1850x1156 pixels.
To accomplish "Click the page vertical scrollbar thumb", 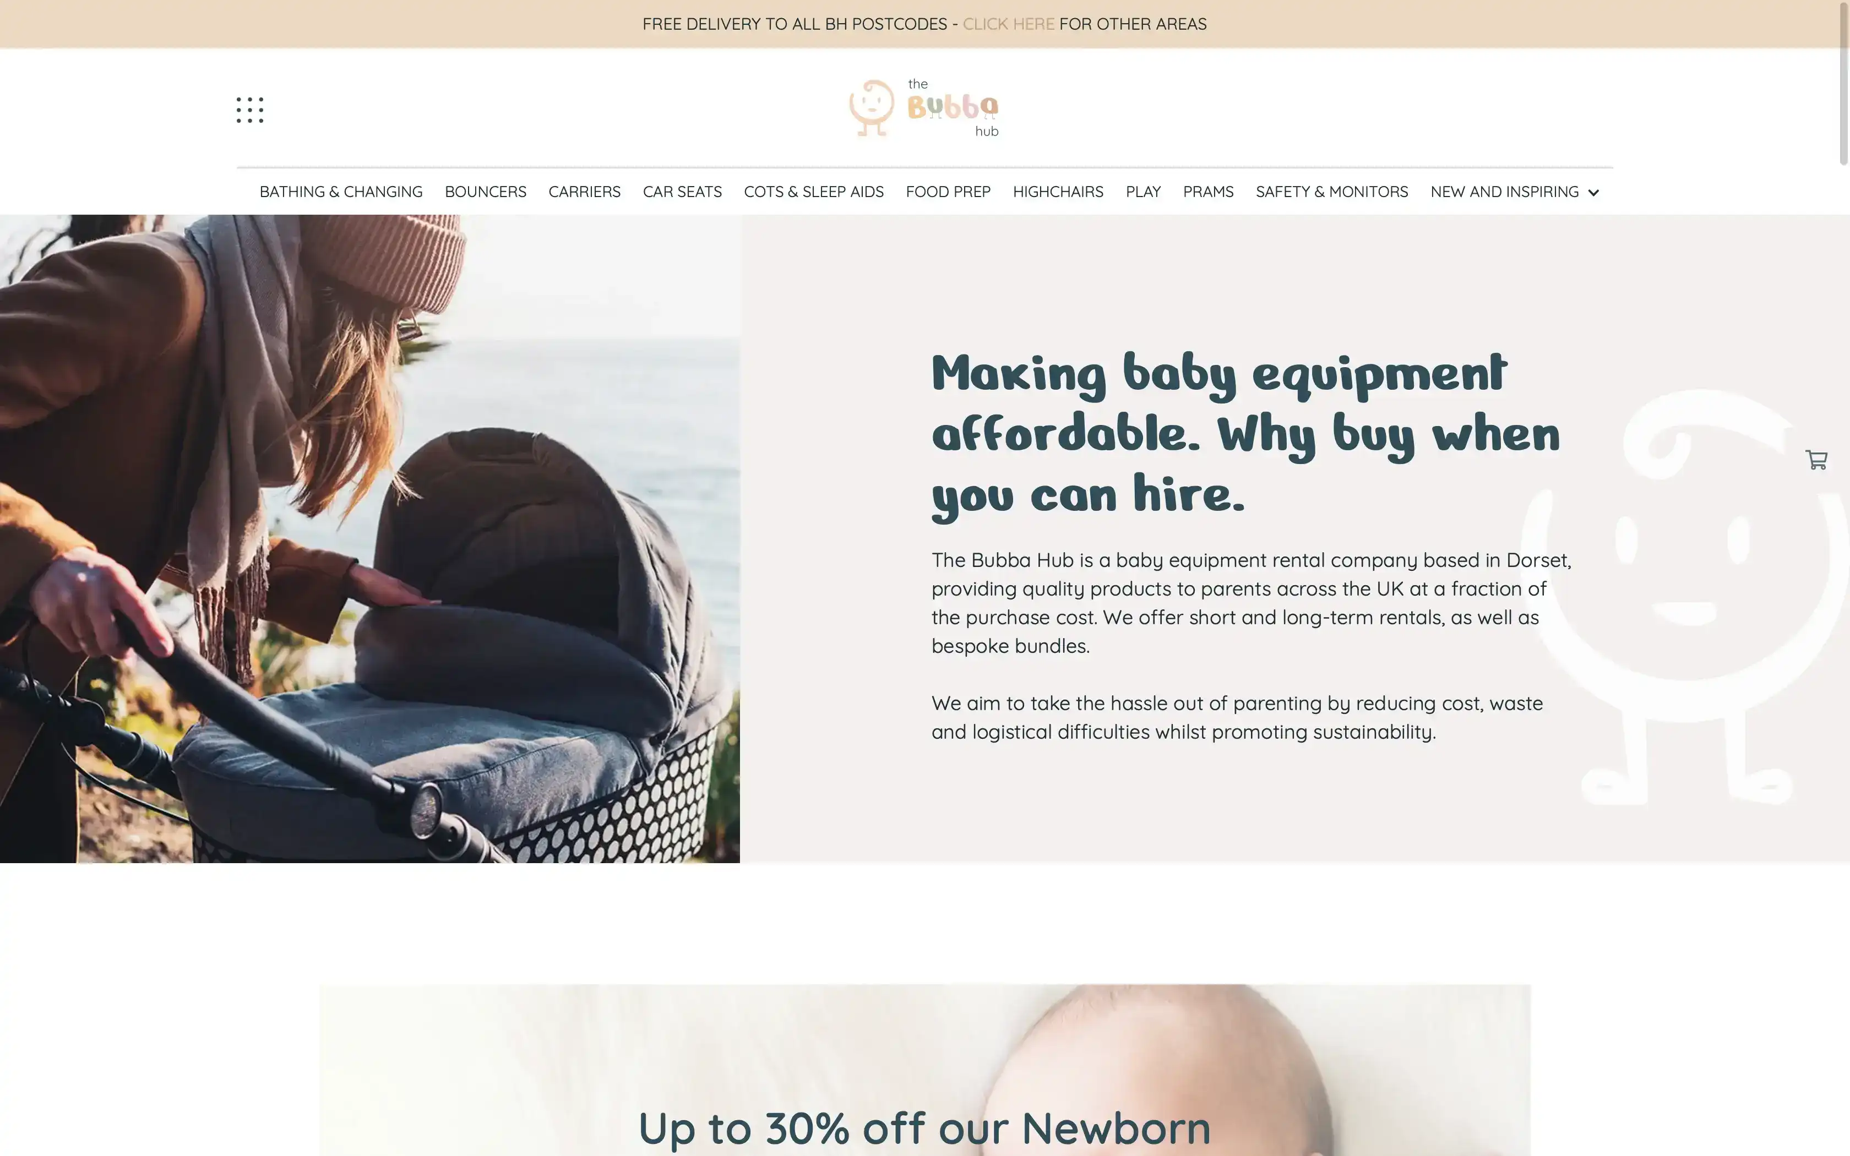I will (x=1843, y=83).
